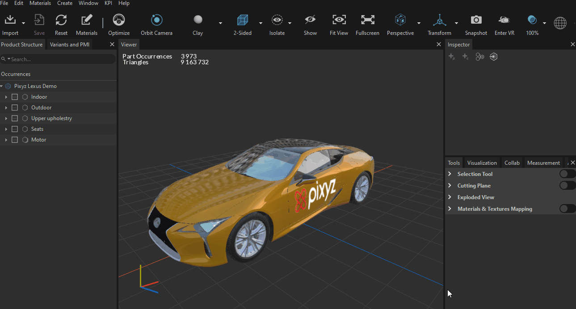Screen dimensions: 576x309
Task: Open the File menu
Action: [x=4, y=3]
